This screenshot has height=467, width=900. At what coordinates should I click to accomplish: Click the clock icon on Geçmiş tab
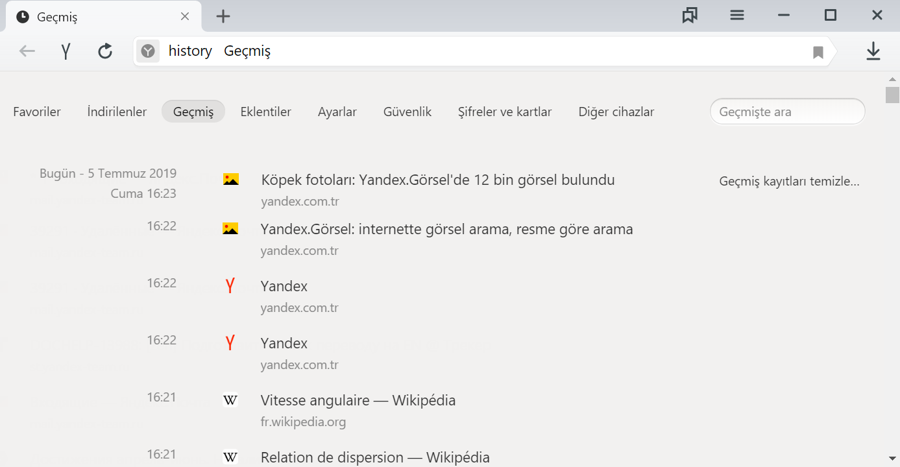coord(23,17)
